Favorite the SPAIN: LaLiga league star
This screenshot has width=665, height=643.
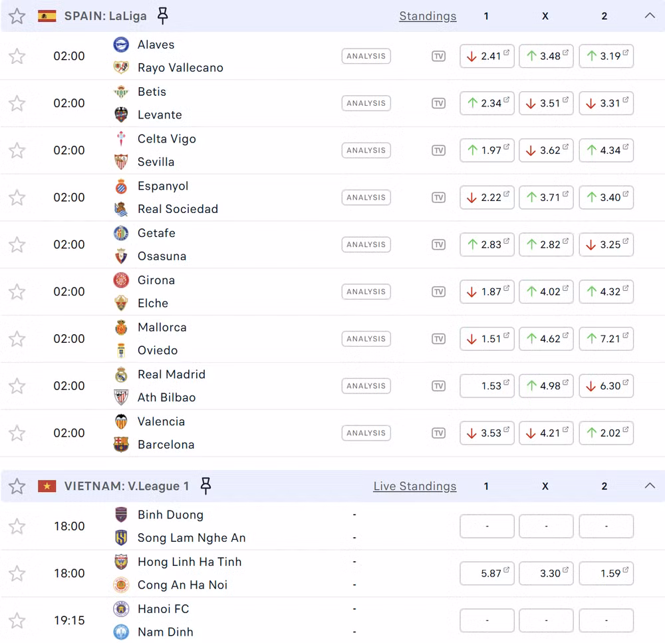tap(17, 16)
